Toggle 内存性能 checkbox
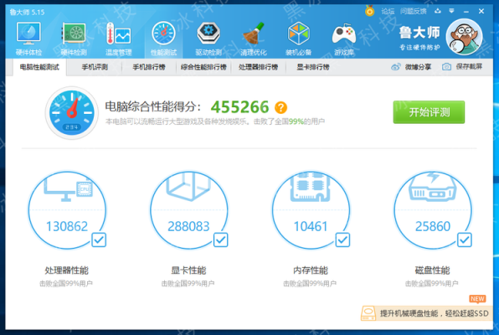The width and height of the screenshot is (499, 335). click(342, 240)
